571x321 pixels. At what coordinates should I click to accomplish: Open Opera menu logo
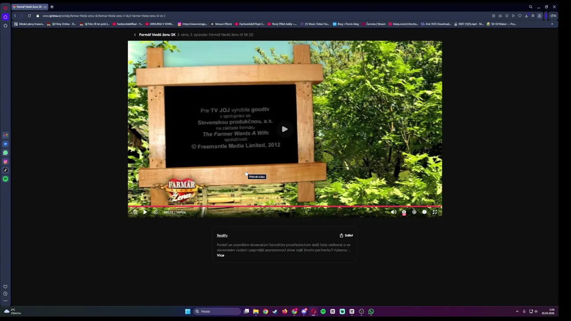pos(5,8)
